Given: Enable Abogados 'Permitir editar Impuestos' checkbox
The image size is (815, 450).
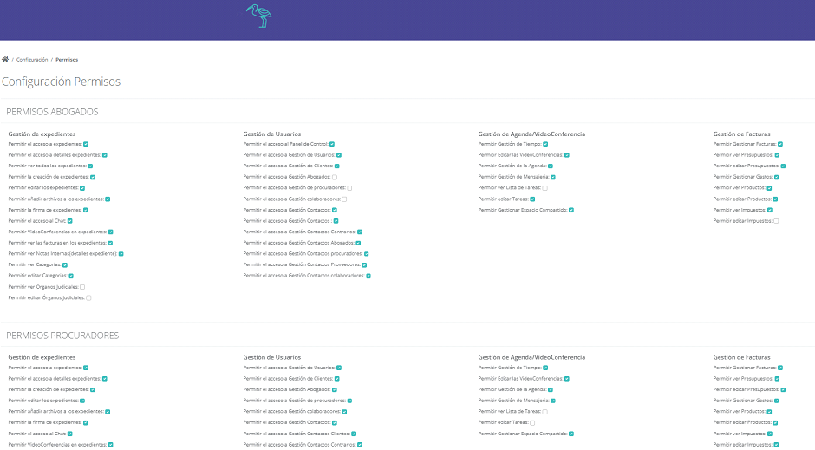Looking at the screenshot, I should [x=776, y=221].
